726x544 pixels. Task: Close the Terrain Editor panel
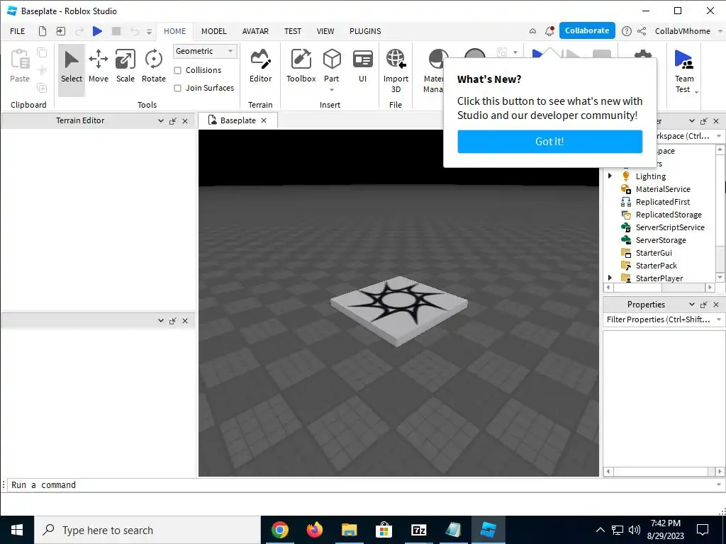pos(185,121)
